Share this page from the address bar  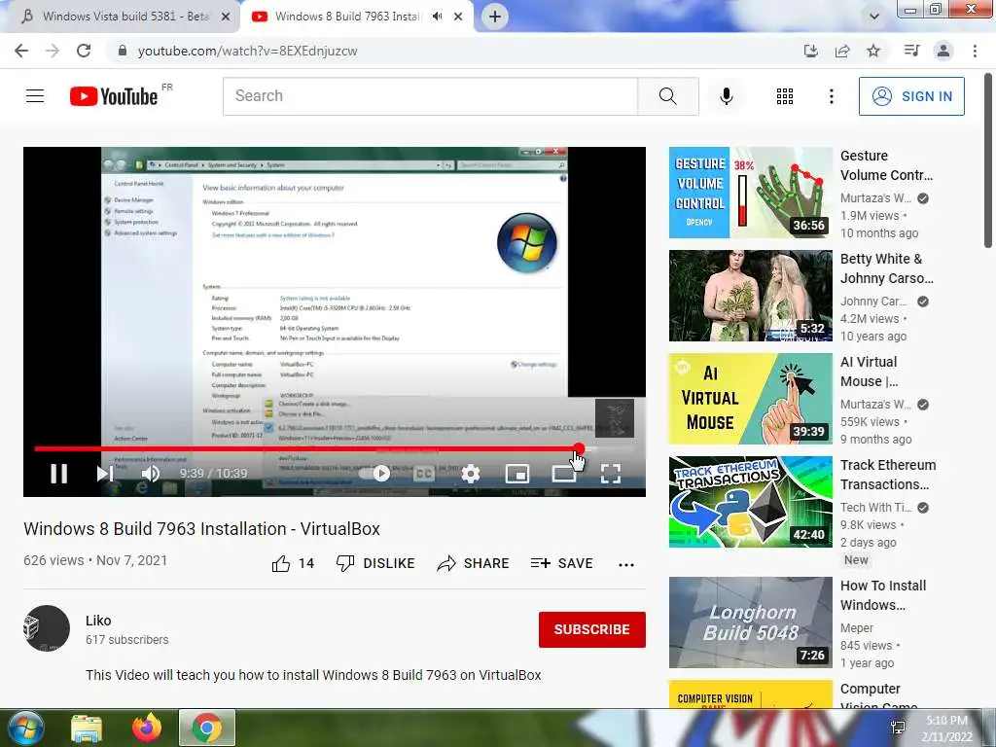coord(842,51)
